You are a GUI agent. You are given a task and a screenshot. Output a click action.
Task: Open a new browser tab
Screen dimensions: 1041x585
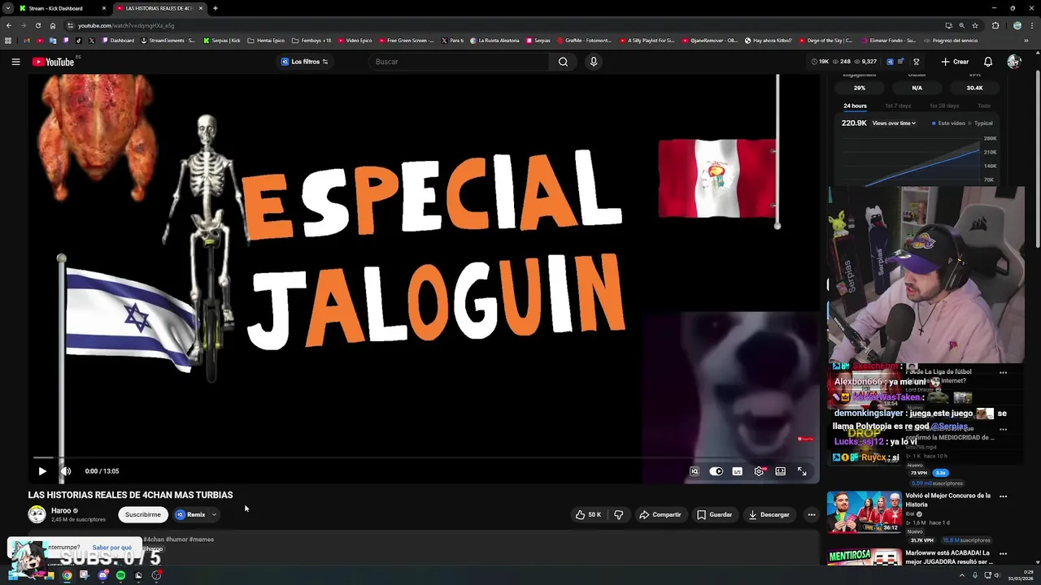click(x=215, y=8)
